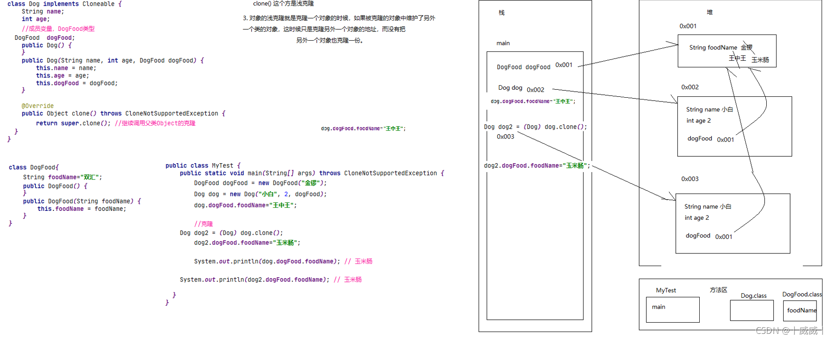Click the three-parameter 'public Dog(String name, int age...' constructor
The width and height of the screenshot is (830, 339).
112,60
